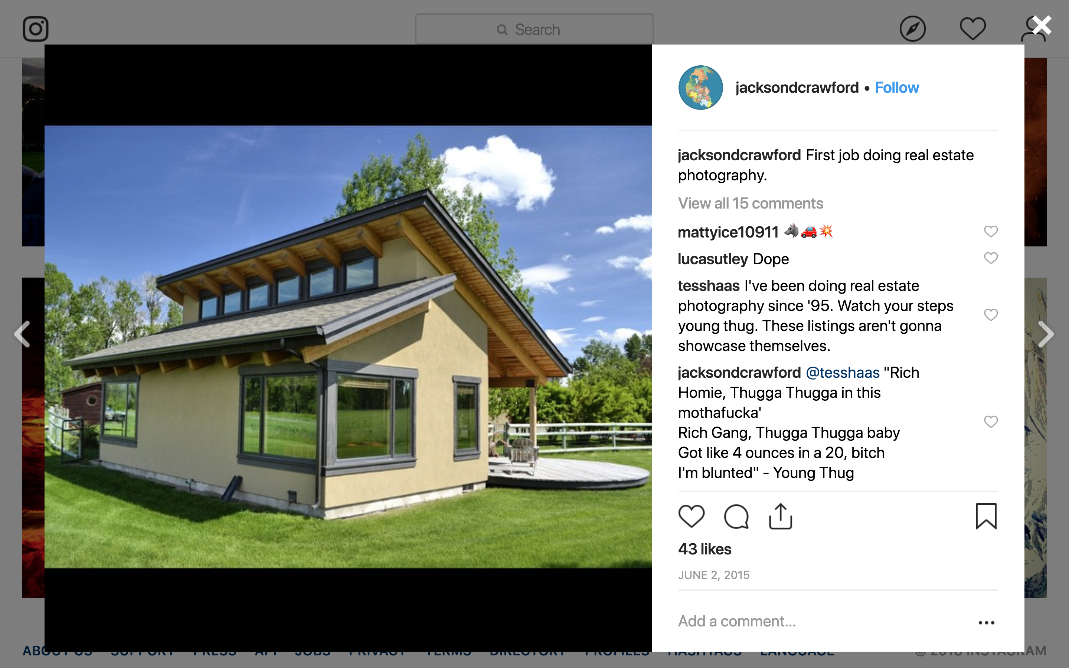Open the comment bubble icon
The width and height of the screenshot is (1069, 668).
[x=736, y=516]
